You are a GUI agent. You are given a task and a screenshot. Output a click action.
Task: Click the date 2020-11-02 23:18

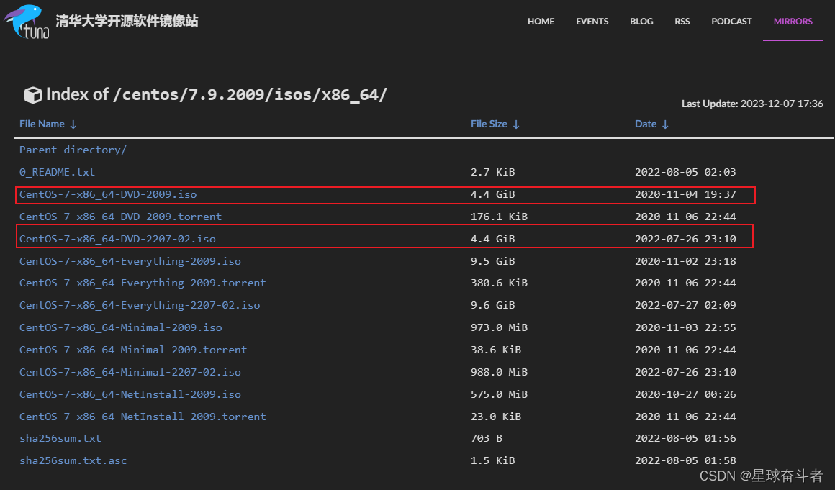click(x=685, y=261)
